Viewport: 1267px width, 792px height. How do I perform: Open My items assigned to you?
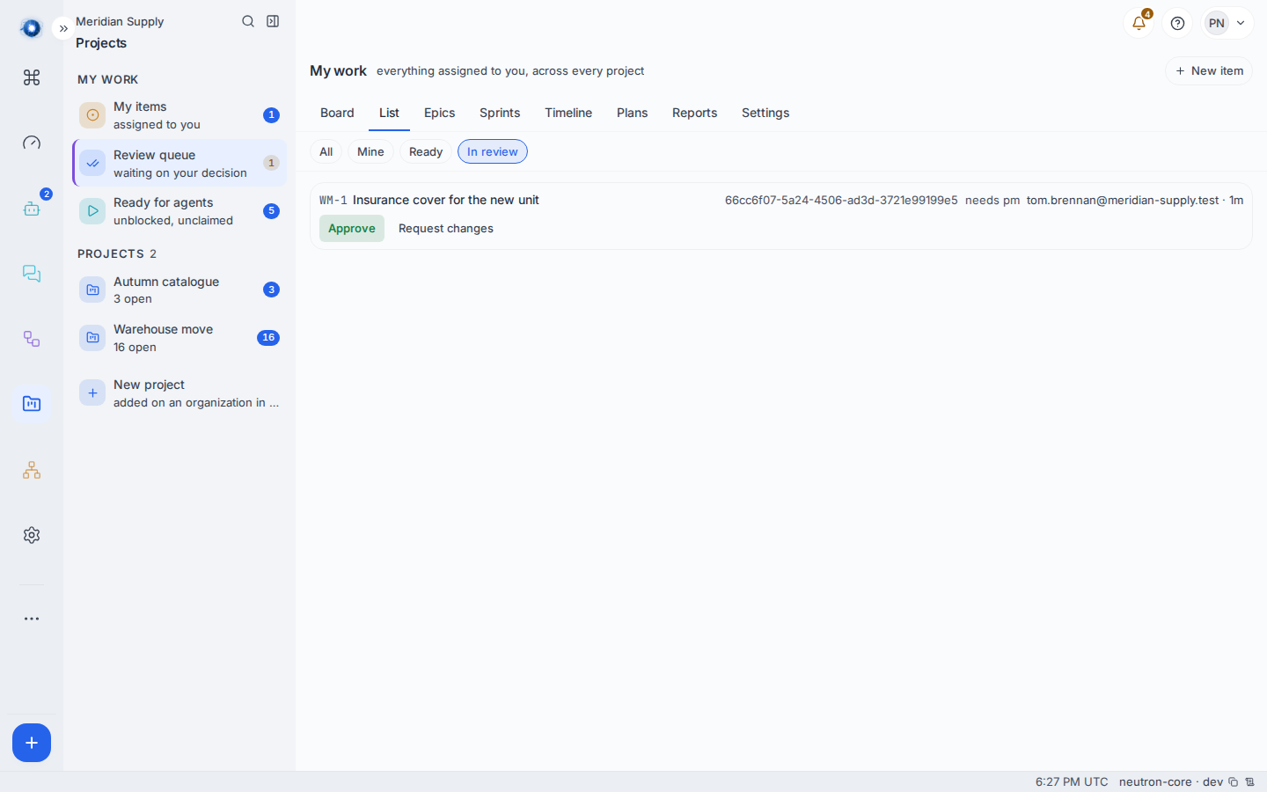179,115
